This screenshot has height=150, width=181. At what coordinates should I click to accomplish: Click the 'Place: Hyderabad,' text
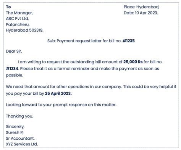[142, 7]
